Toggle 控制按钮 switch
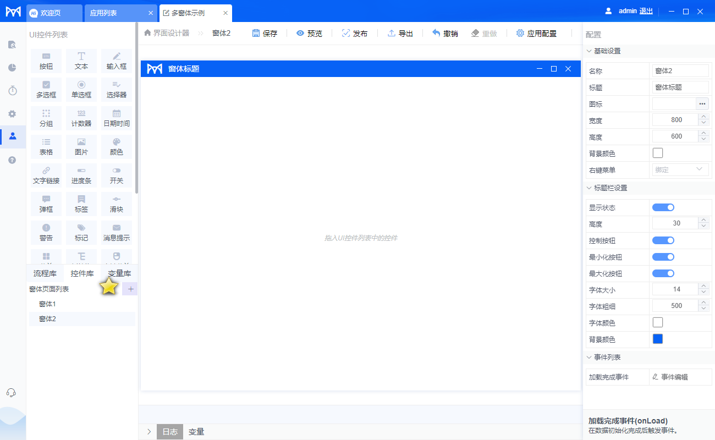715x440 pixels. click(x=663, y=240)
